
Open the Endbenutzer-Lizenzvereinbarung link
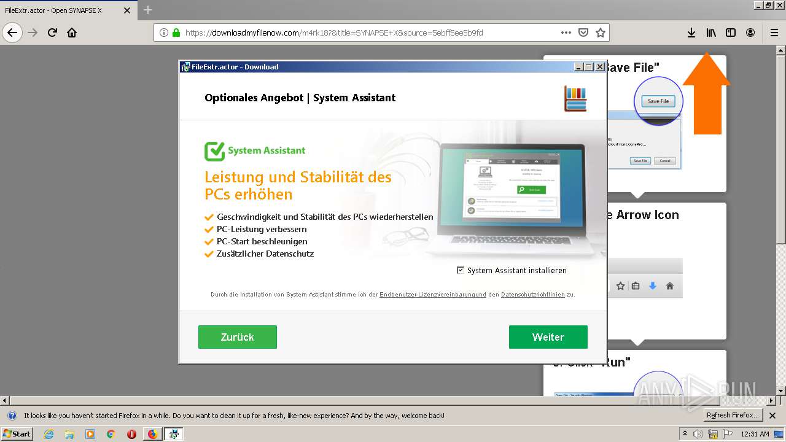click(433, 295)
